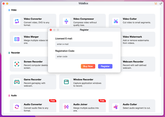Launch the Game Recorder gamepad icon
165x117 pixels.
tap(17, 82)
